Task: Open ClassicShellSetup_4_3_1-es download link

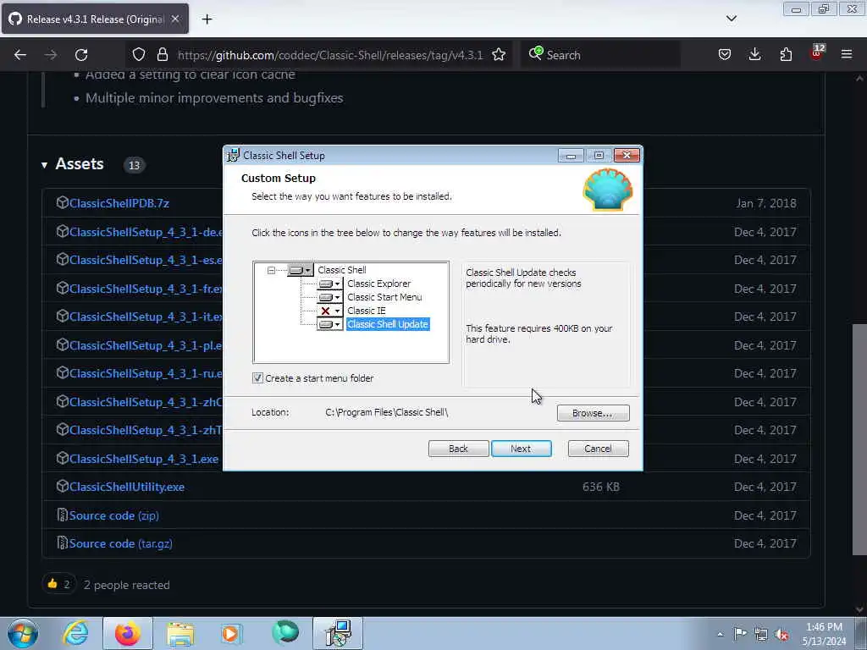Action: (146, 260)
